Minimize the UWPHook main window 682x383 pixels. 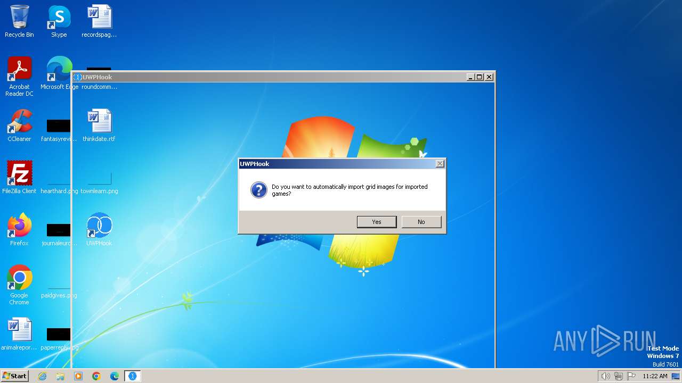coord(470,77)
